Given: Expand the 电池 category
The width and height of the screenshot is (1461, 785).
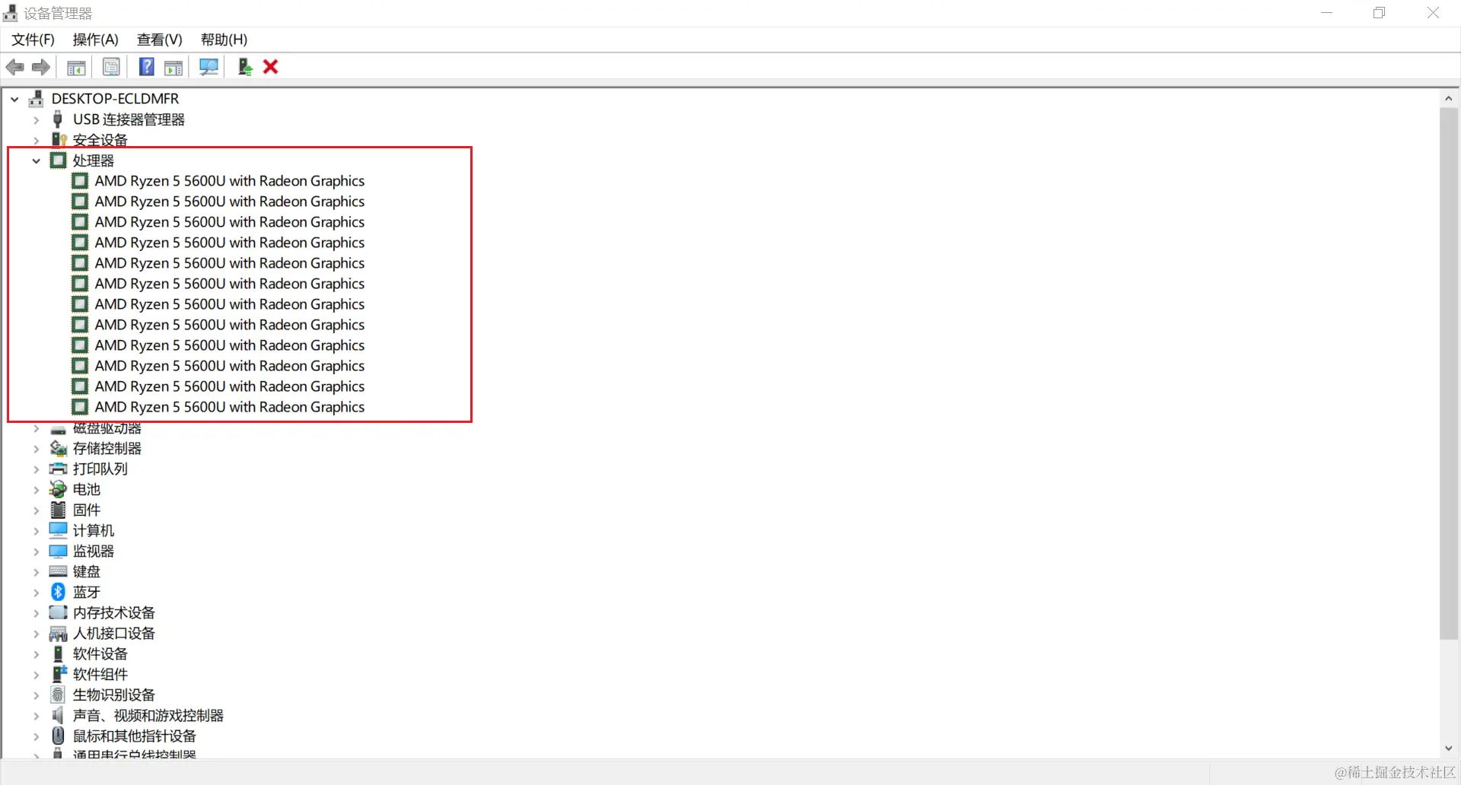Looking at the screenshot, I should pyautogui.click(x=36, y=489).
